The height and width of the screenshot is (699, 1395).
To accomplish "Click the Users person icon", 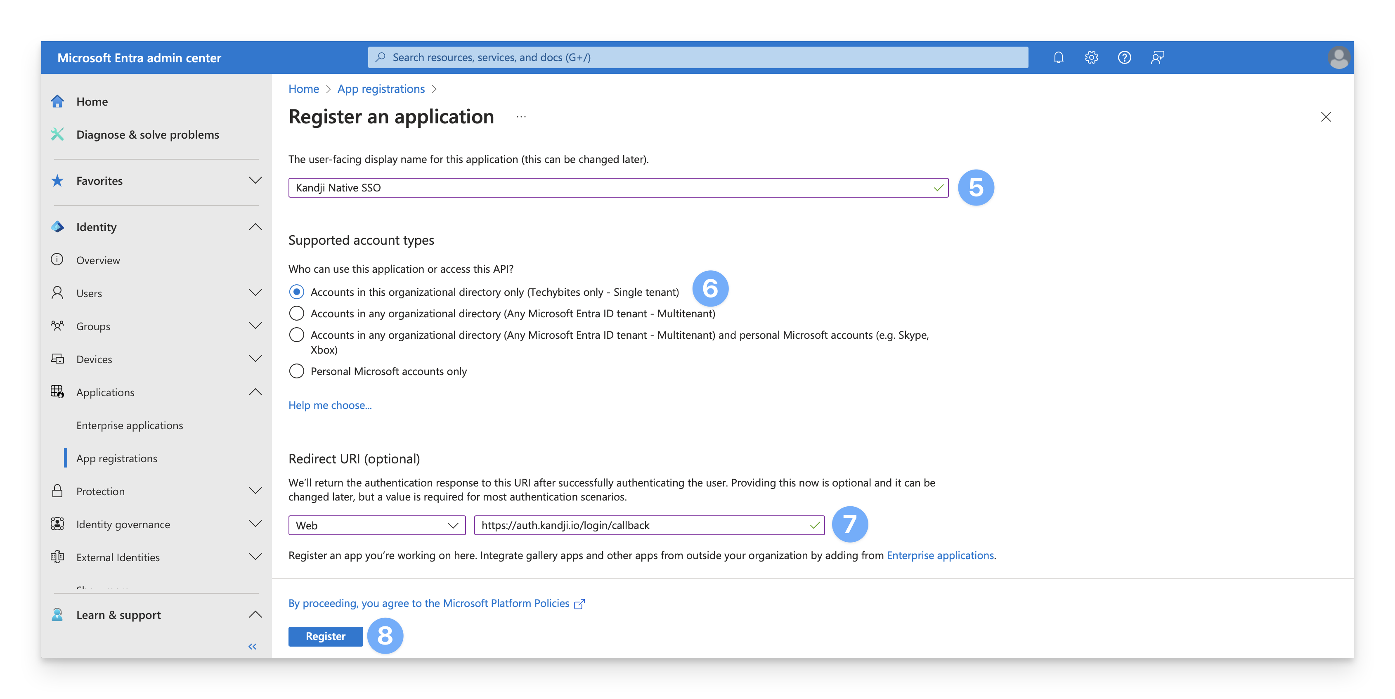I will [x=57, y=293].
